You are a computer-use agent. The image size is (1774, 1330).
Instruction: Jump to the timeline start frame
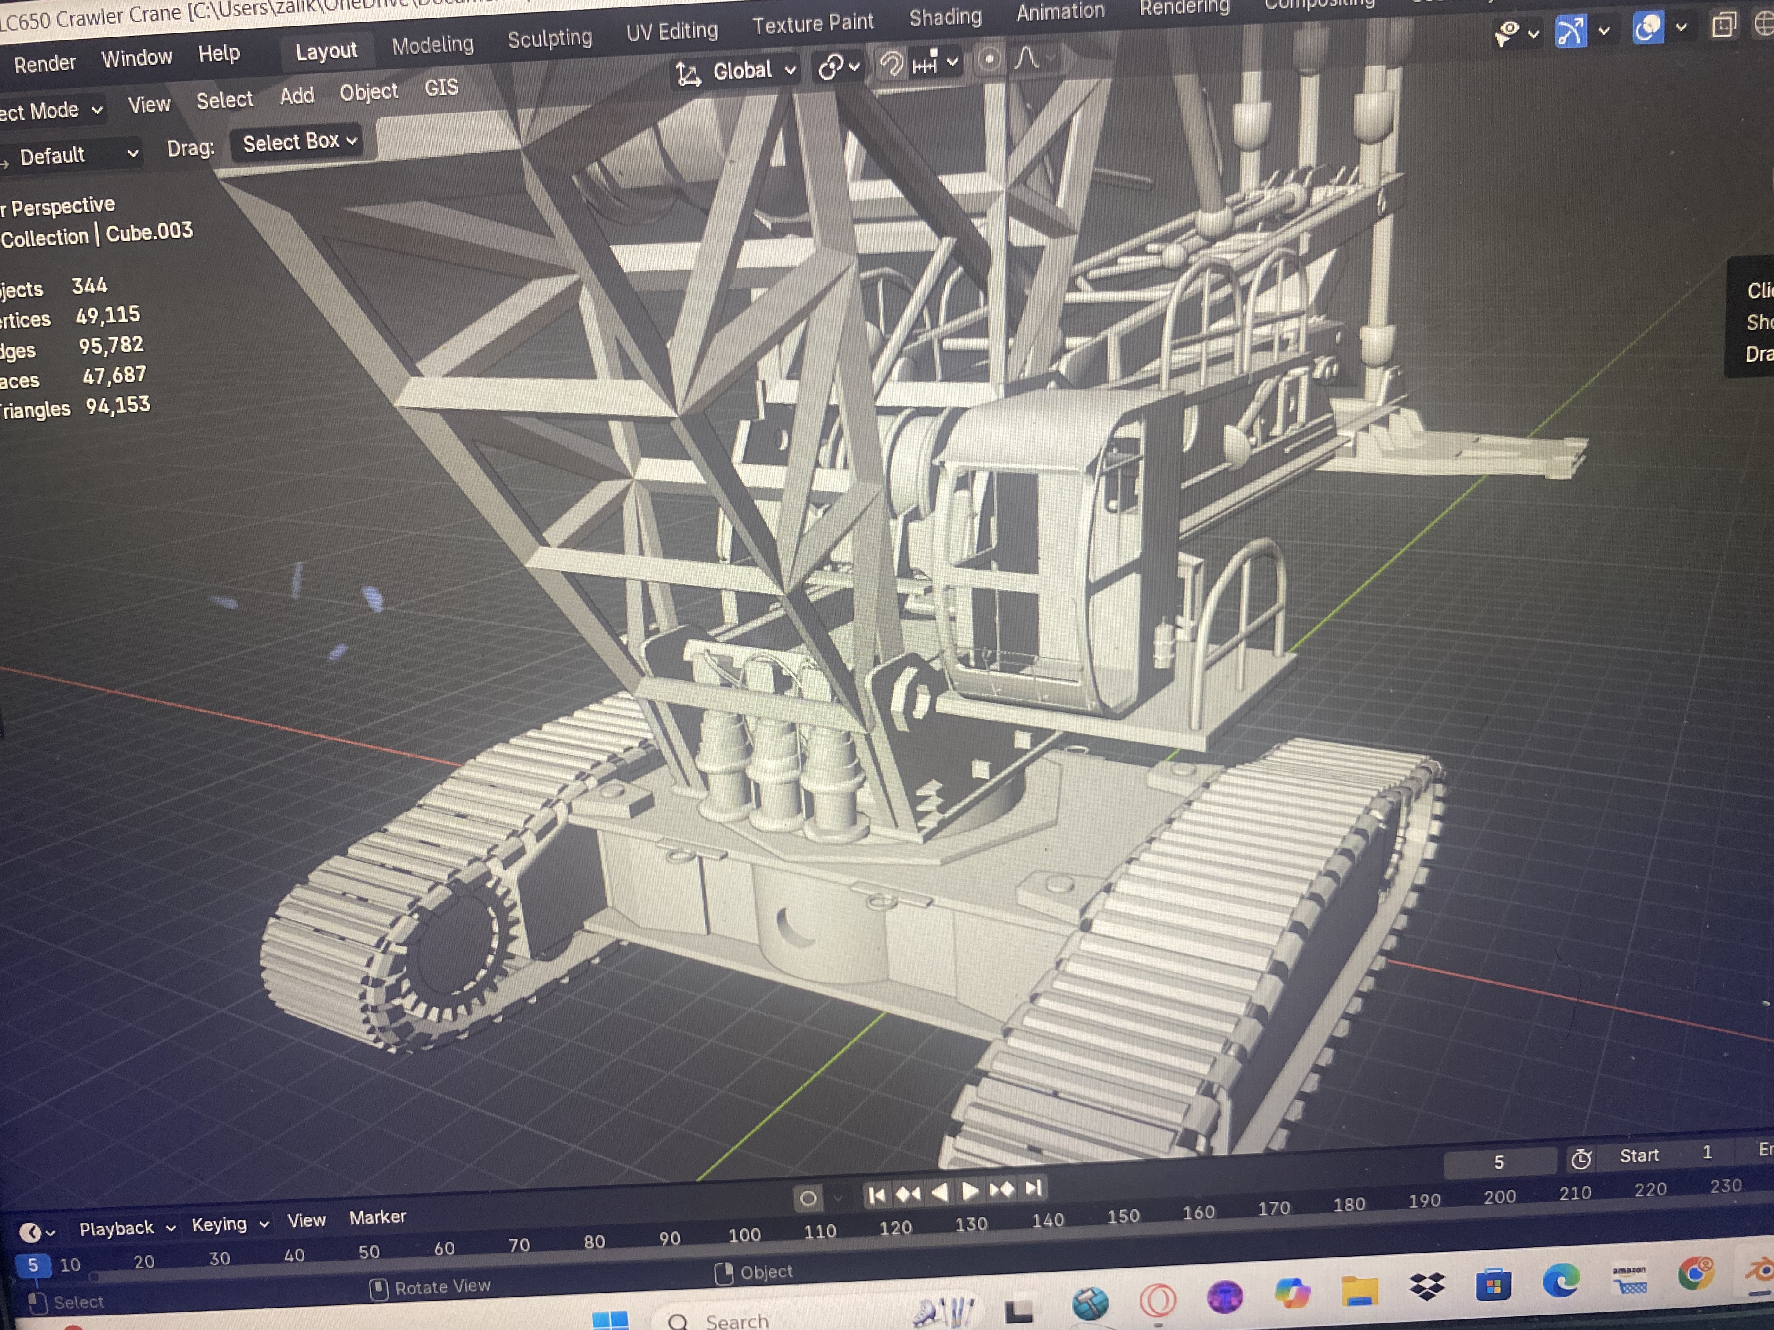coord(876,1195)
